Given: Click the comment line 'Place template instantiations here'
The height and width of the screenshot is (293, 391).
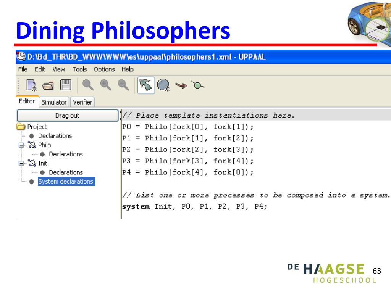Looking at the screenshot, I should [x=208, y=115].
